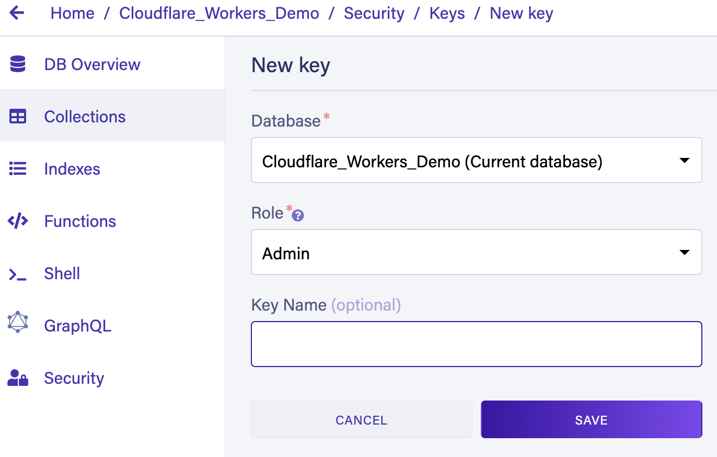Screen dimensions: 717x457
Task: Click the Indexes list icon
Action: [18, 169]
